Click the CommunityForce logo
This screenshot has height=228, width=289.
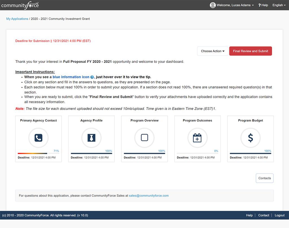point(20,5)
